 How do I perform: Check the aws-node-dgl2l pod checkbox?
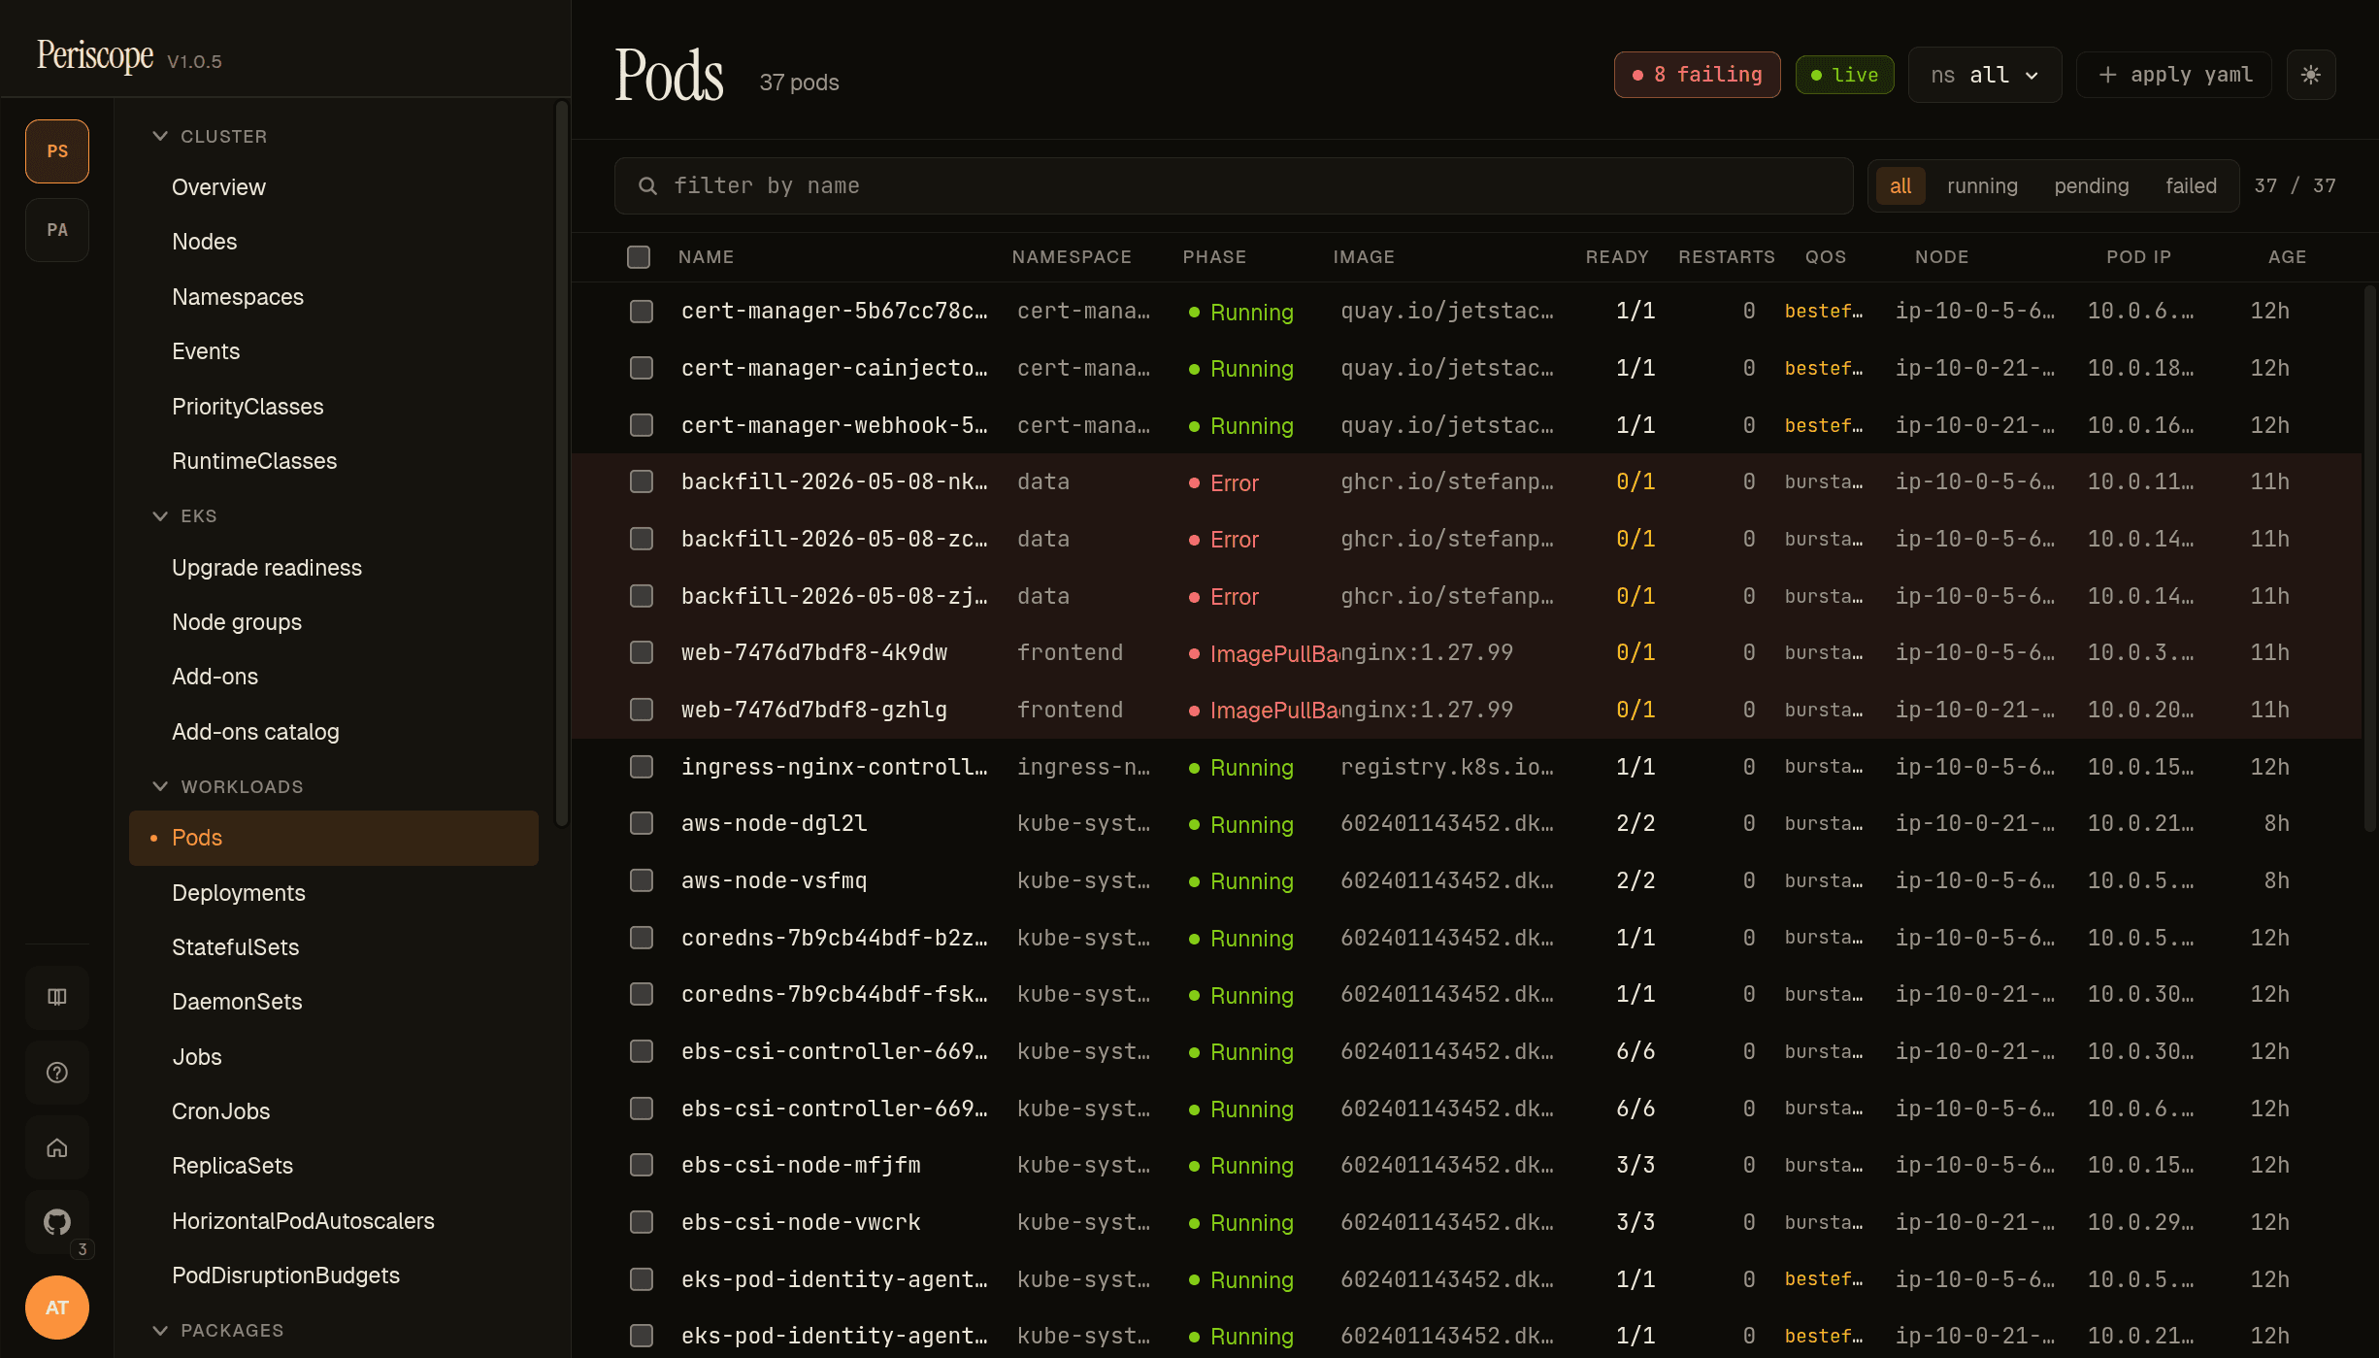642,824
